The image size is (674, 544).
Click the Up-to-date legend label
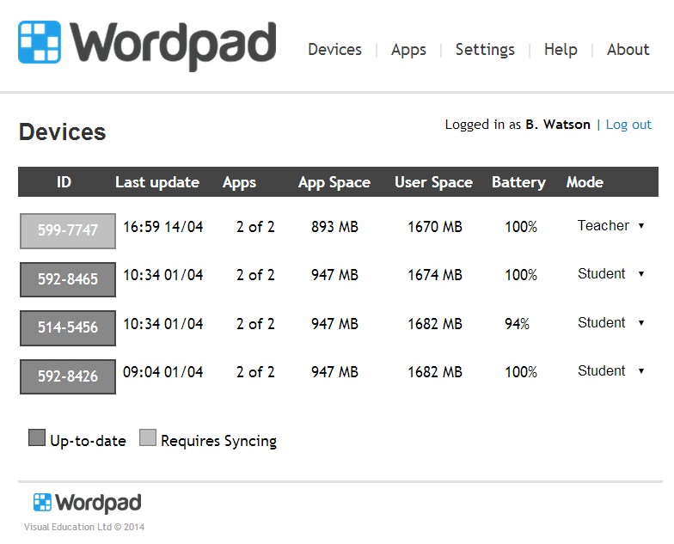(88, 441)
